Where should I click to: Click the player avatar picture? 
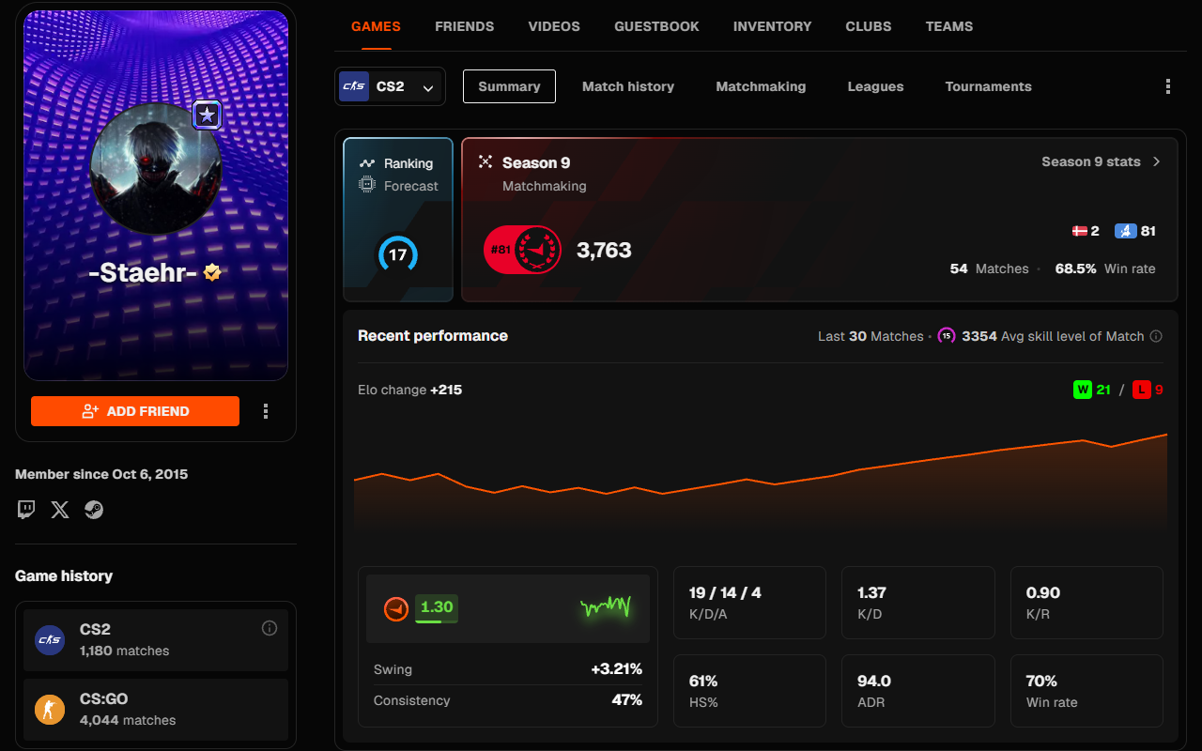point(156,169)
